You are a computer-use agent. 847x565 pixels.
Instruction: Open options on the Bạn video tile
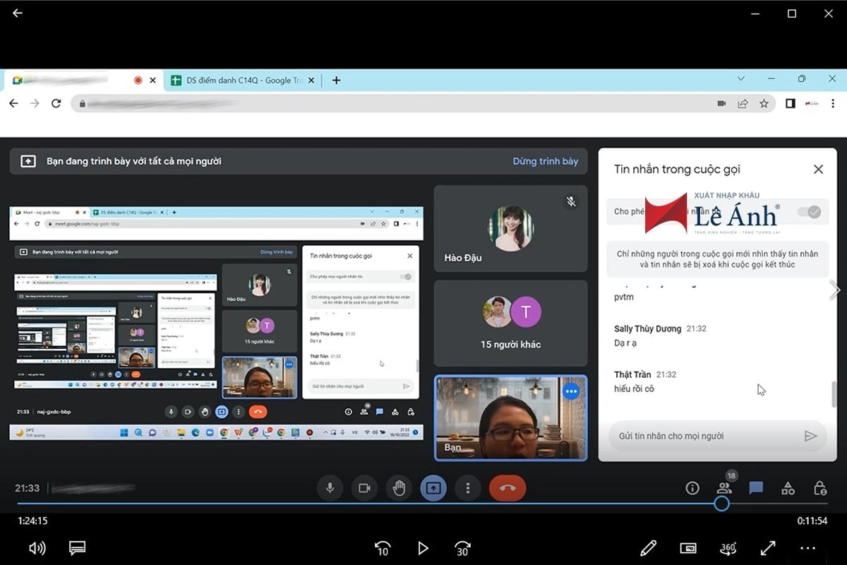pos(571,391)
